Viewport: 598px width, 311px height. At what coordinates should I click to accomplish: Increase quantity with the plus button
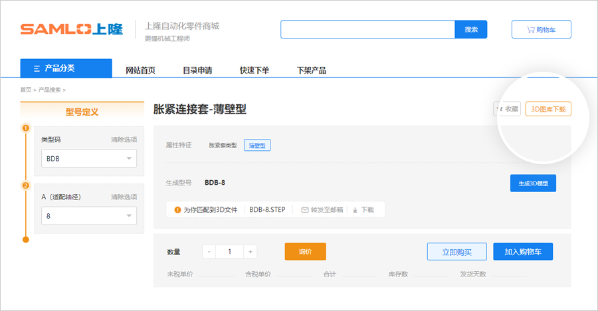[x=250, y=252]
